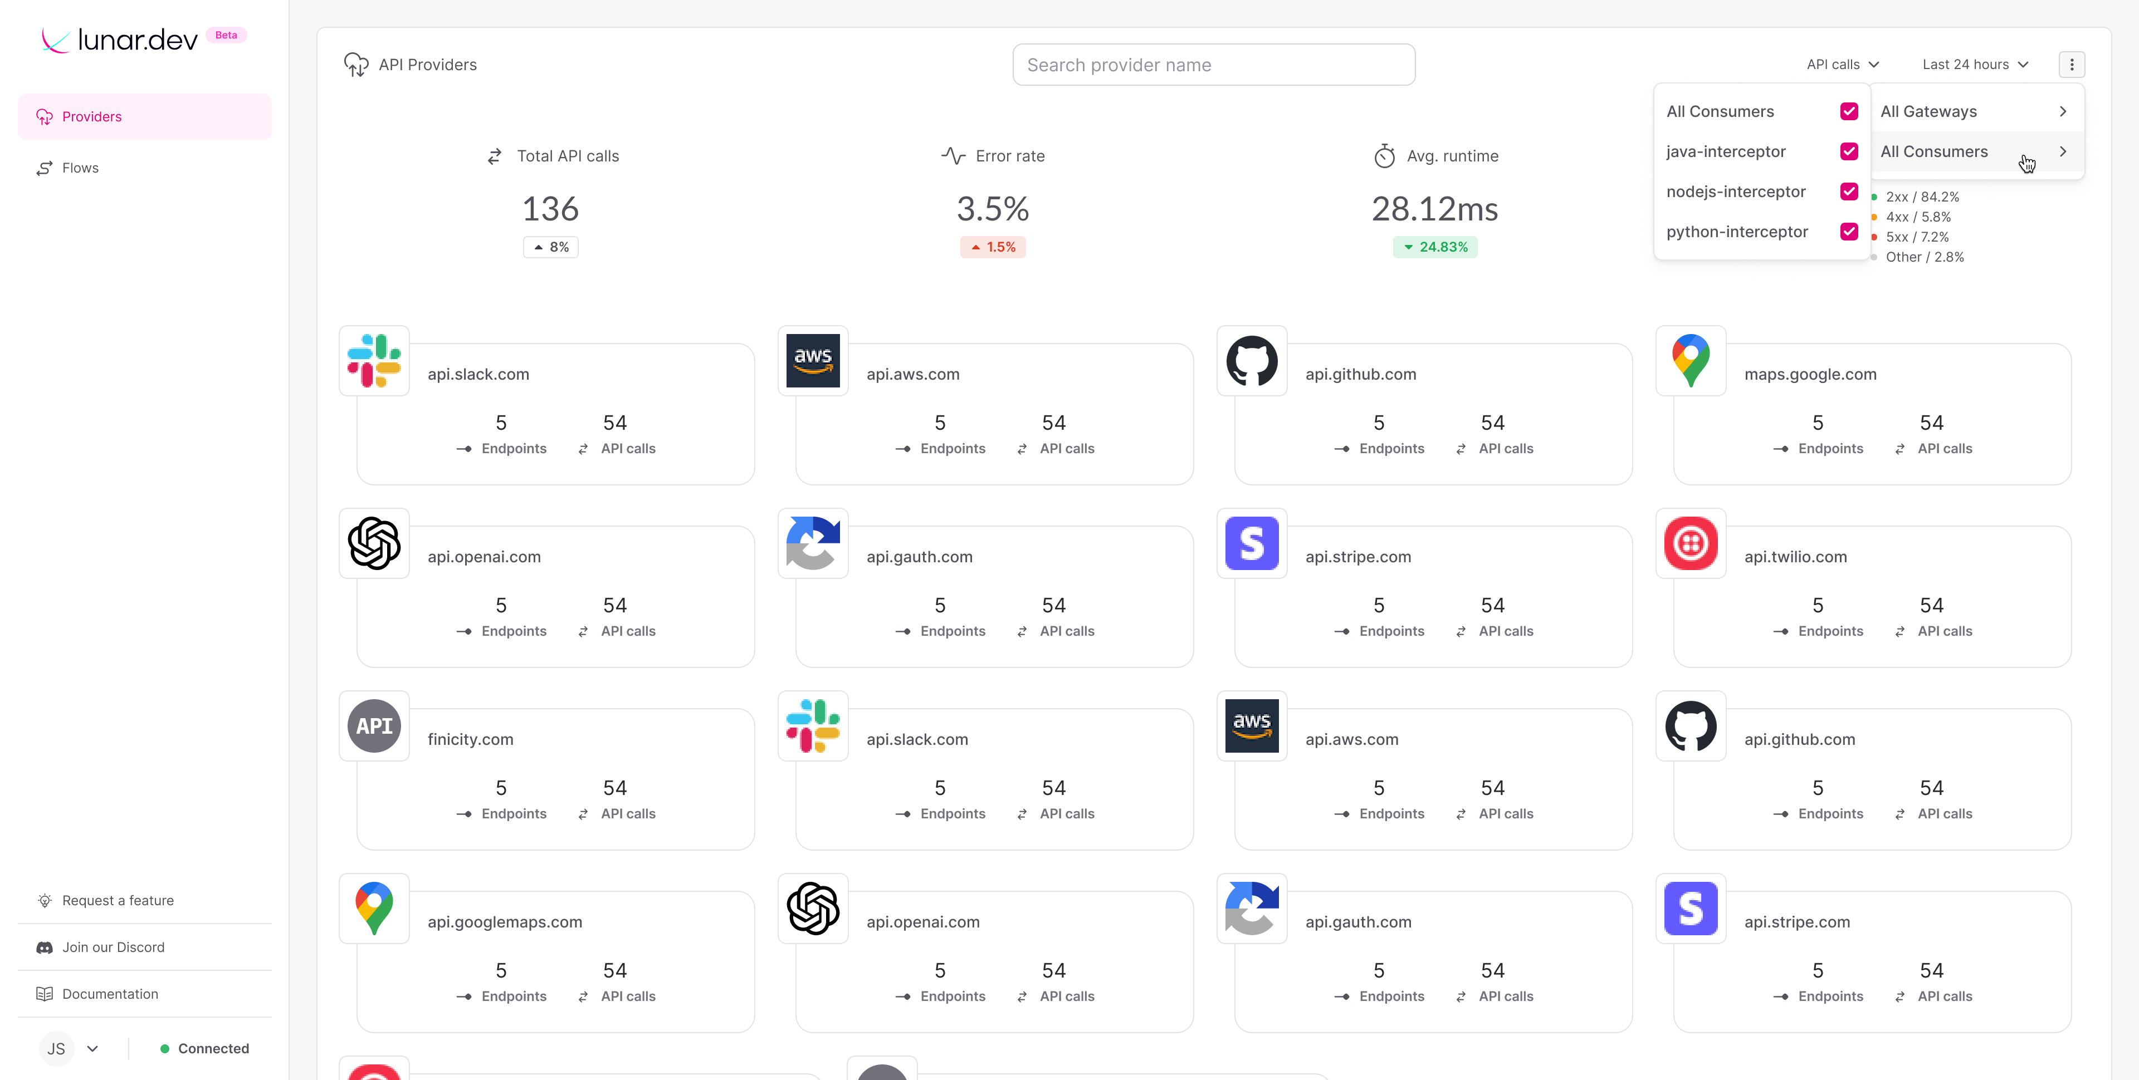
Task: Open the OpenAI provider via its logo icon
Action: (374, 543)
